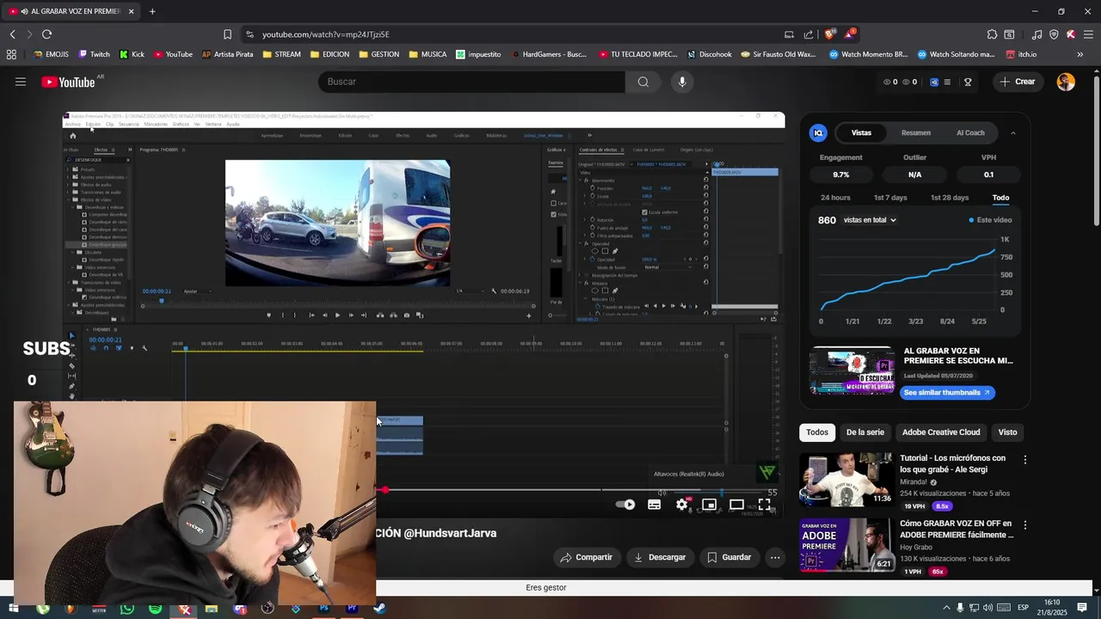
Task: Select AI Coach in vidIQ panel
Action: point(970,132)
